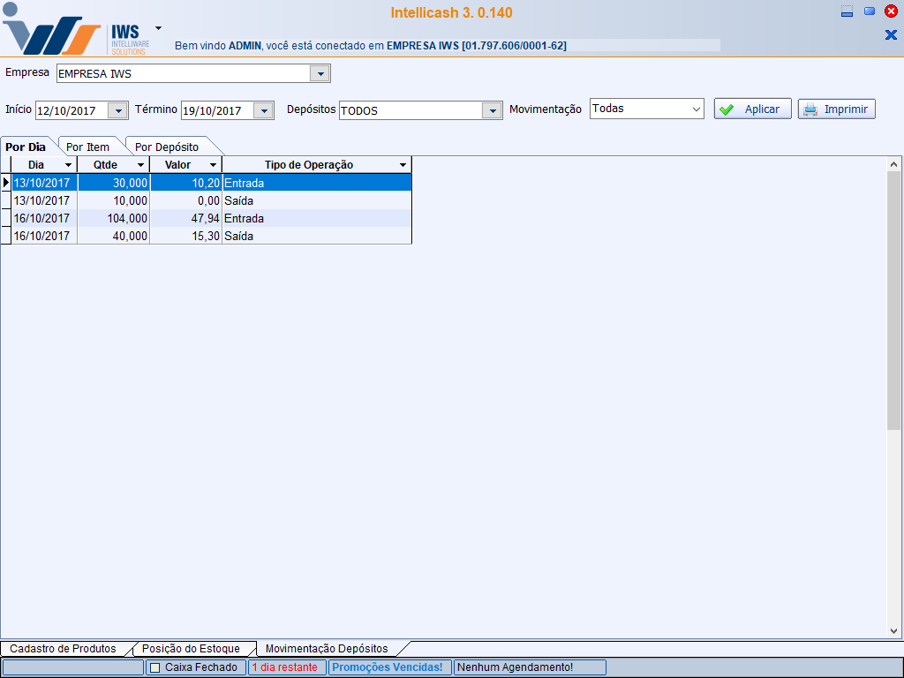Switch to the Por Depósito tab
Viewport: 904px width, 678px height.
click(167, 147)
